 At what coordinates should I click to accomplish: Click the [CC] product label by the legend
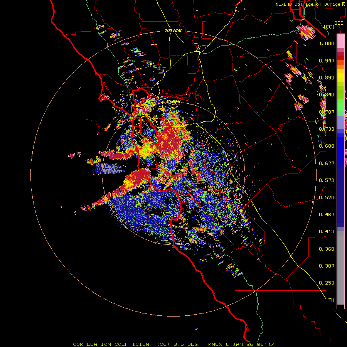click(329, 27)
